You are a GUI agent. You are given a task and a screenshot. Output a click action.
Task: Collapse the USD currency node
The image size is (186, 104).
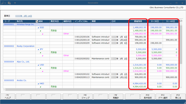[x=38, y=65]
